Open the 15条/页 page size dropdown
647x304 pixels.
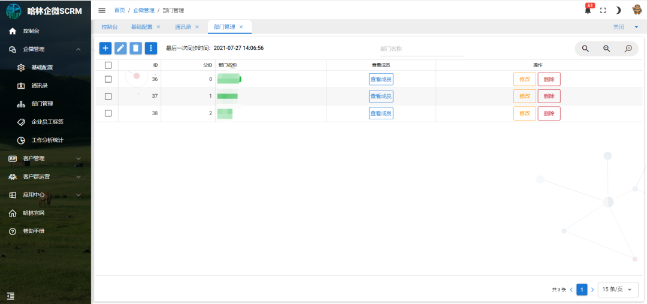click(617, 289)
